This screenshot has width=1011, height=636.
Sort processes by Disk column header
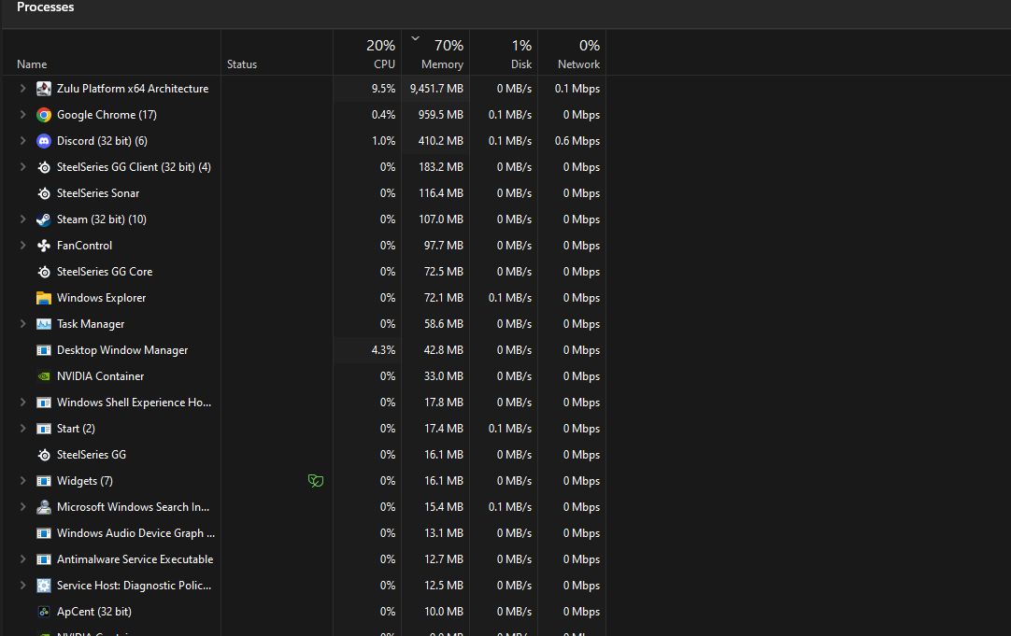click(x=521, y=64)
